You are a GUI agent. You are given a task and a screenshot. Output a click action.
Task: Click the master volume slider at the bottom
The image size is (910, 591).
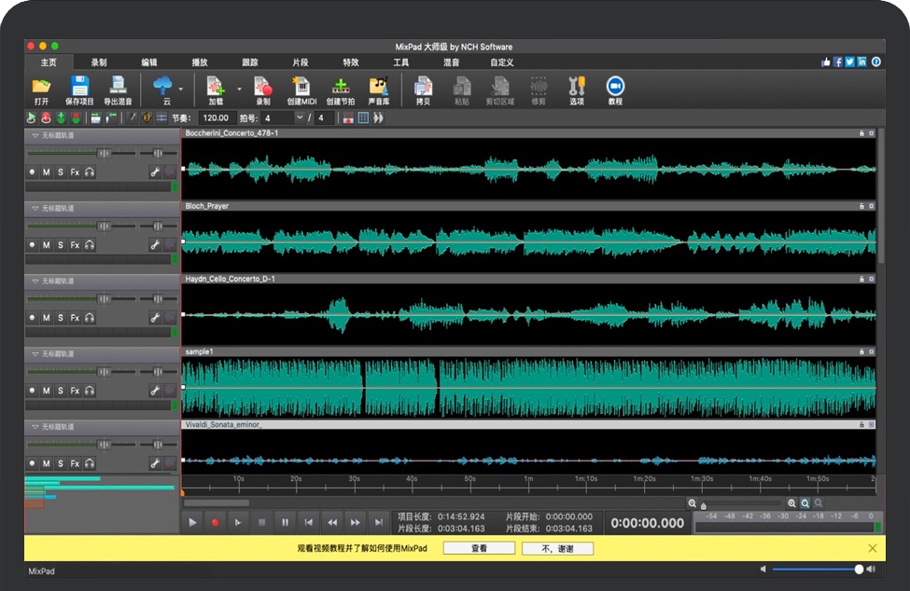coord(815,570)
